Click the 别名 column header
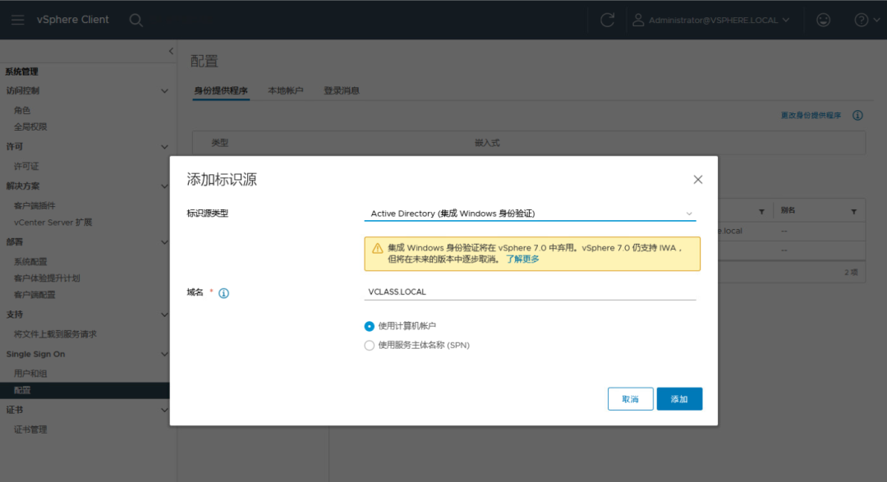887x482 pixels. coord(788,210)
